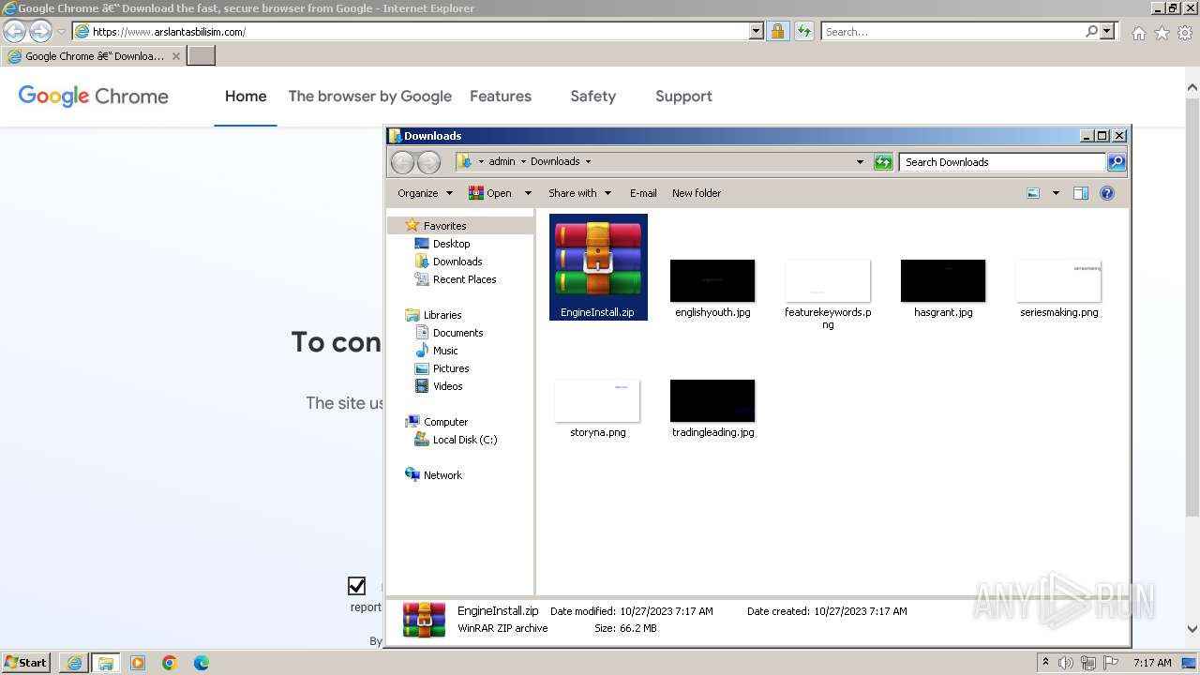Click the Explorer Back navigation arrow
This screenshot has height=675, width=1200.
[x=402, y=162]
